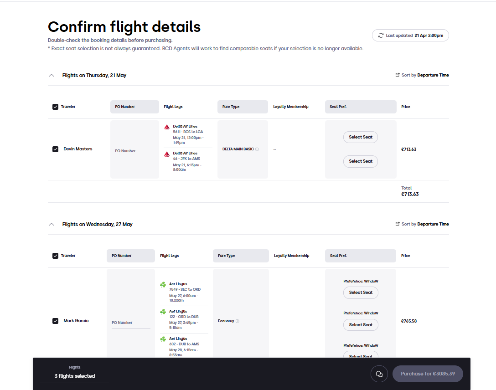The width and height of the screenshot is (496, 390).
Task: Open the chat support icon in bottom bar
Action: 379,374
